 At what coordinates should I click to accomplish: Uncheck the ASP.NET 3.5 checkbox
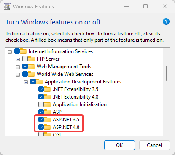click(x=41, y=120)
